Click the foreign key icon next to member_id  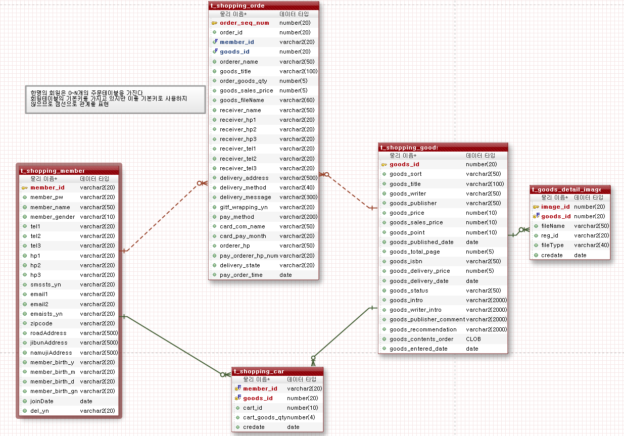(x=214, y=42)
